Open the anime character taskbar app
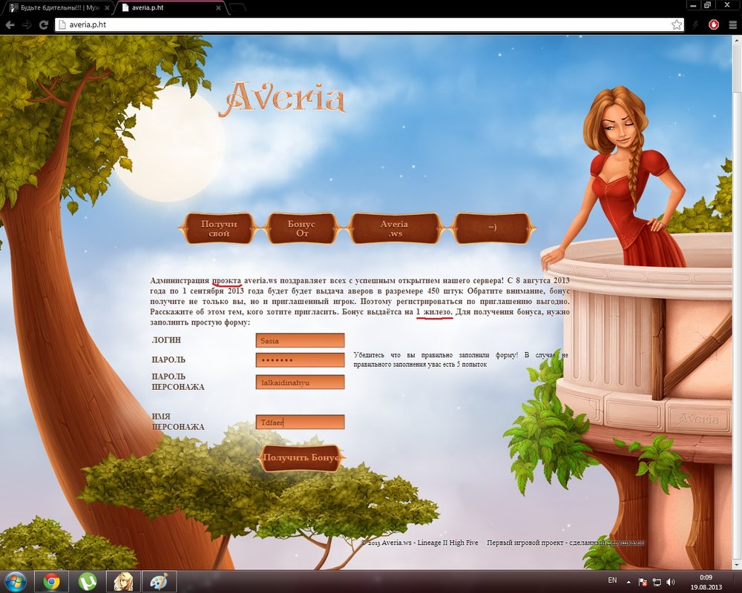The image size is (742, 593). pos(122,581)
